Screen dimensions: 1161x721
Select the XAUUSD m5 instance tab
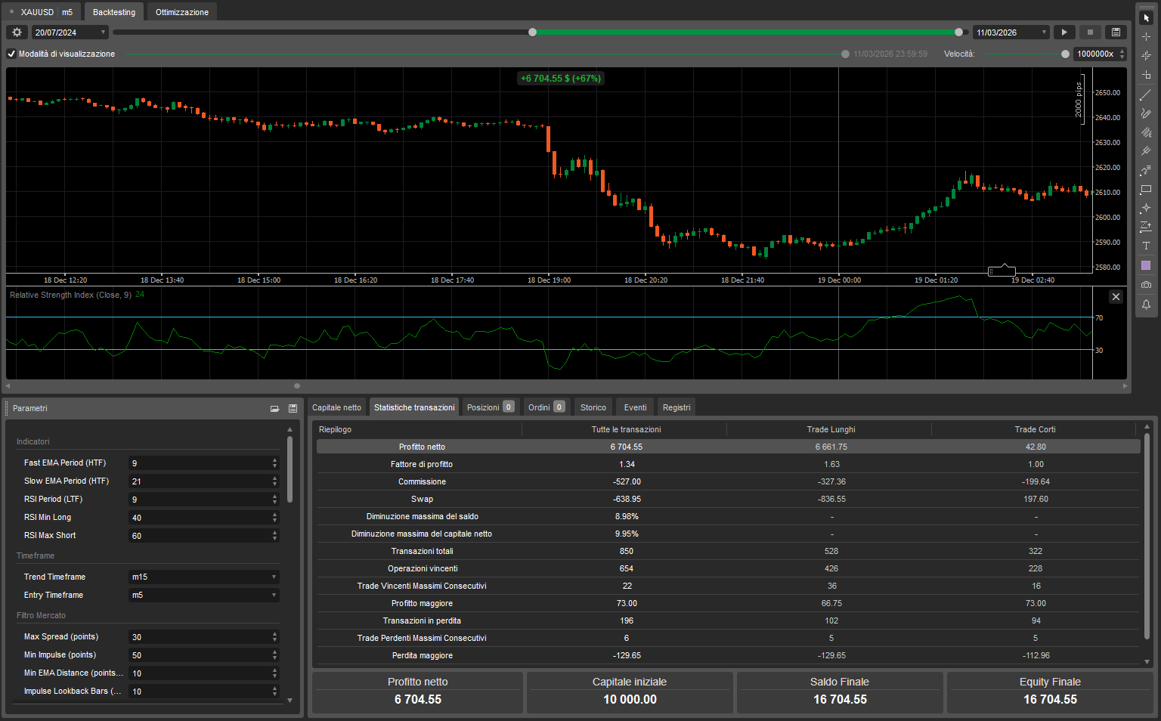42,12
